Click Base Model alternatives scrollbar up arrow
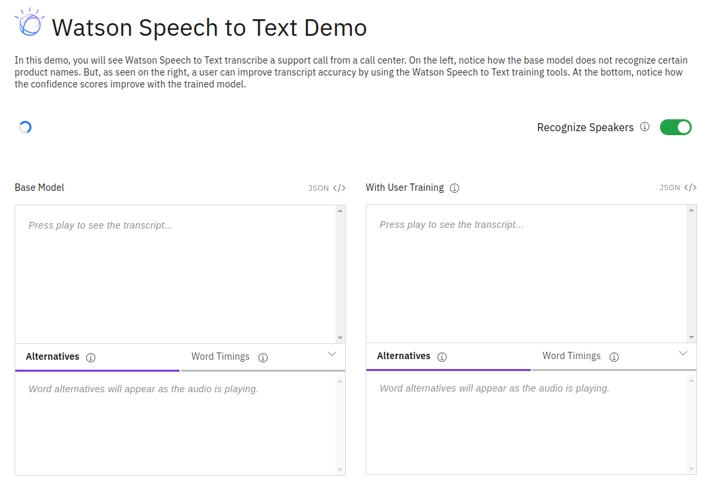This screenshot has height=481, width=707. click(x=341, y=382)
